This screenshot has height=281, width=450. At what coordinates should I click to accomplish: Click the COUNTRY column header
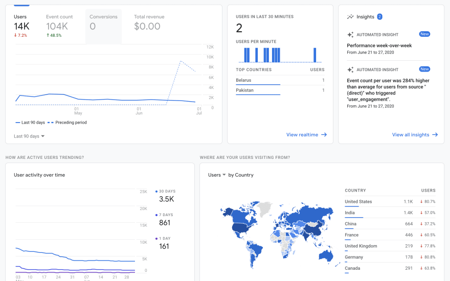[x=355, y=191]
